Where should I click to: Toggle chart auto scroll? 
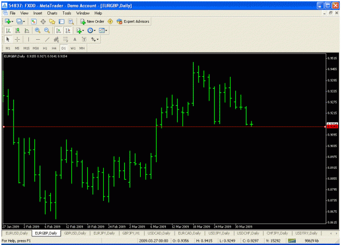58,30
